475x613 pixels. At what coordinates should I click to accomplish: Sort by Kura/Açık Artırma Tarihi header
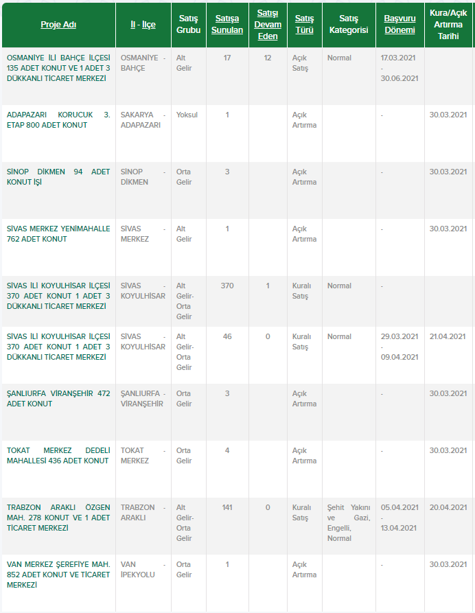click(x=448, y=25)
